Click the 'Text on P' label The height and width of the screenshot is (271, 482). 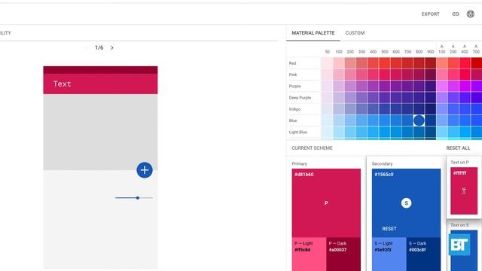(x=459, y=163)
